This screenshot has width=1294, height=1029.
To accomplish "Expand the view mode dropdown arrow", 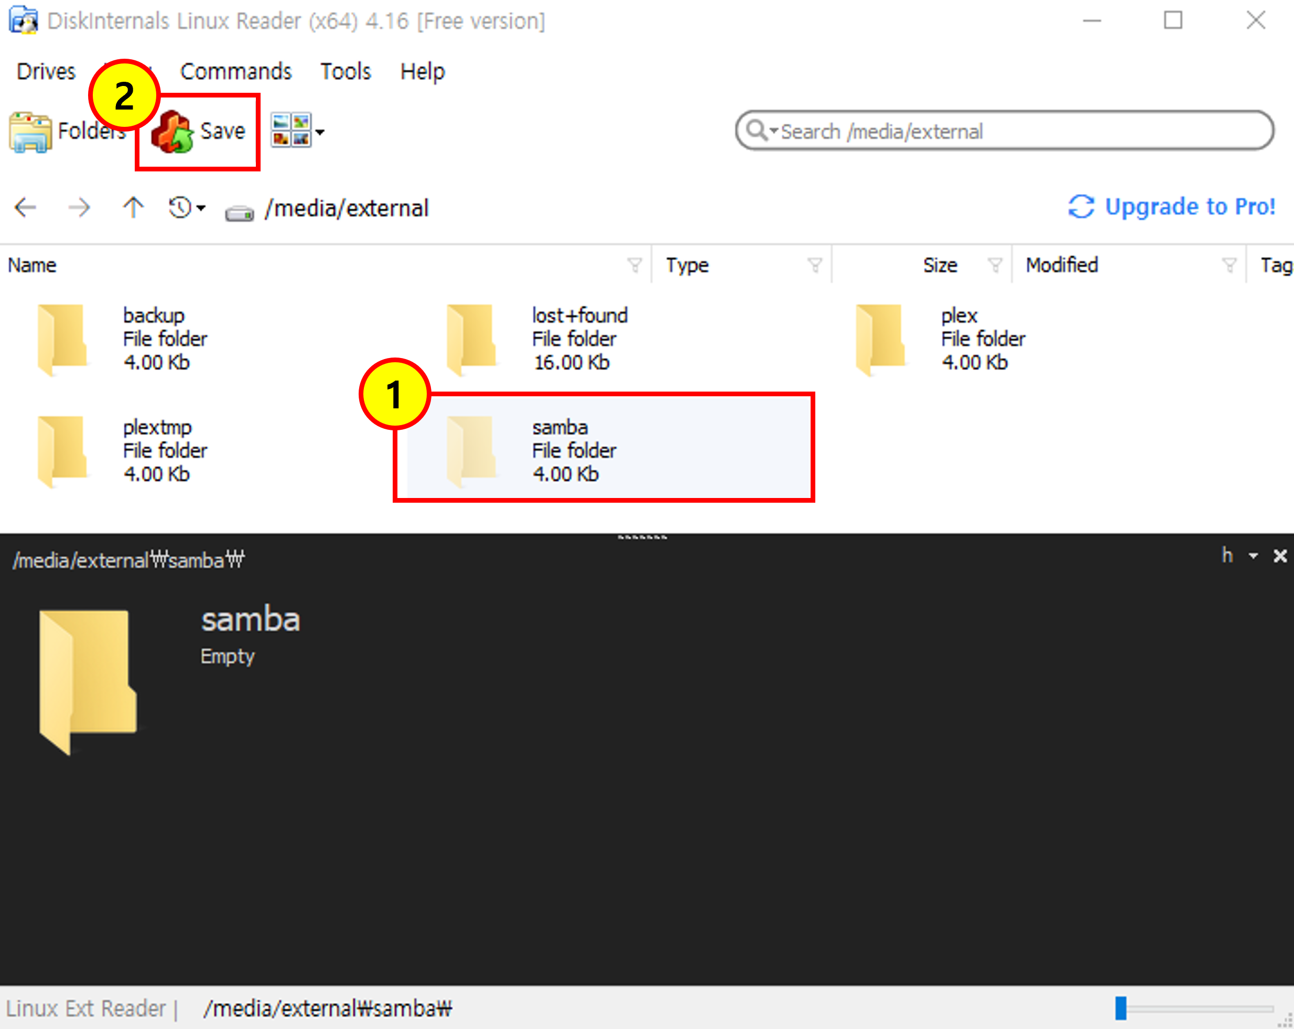I will 320,132.
